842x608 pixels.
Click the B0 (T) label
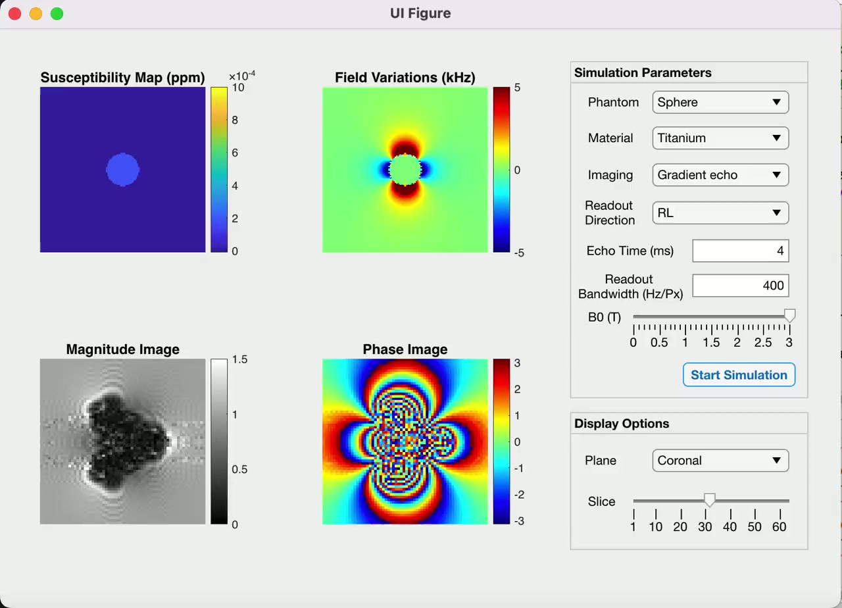(x=605, y=317)
